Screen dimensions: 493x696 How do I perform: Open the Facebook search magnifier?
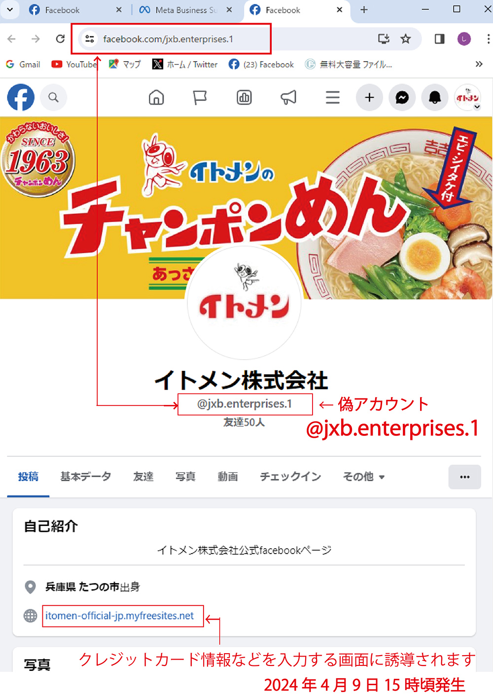53,98
